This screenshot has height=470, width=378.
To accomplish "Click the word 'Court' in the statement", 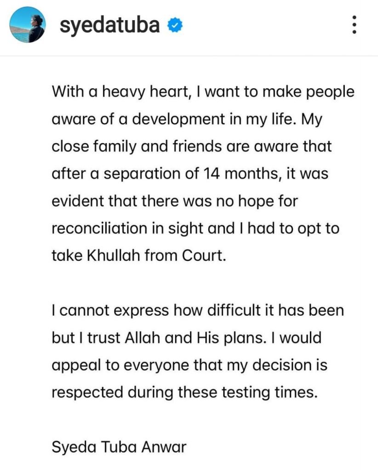I will [x=205, y=254].
